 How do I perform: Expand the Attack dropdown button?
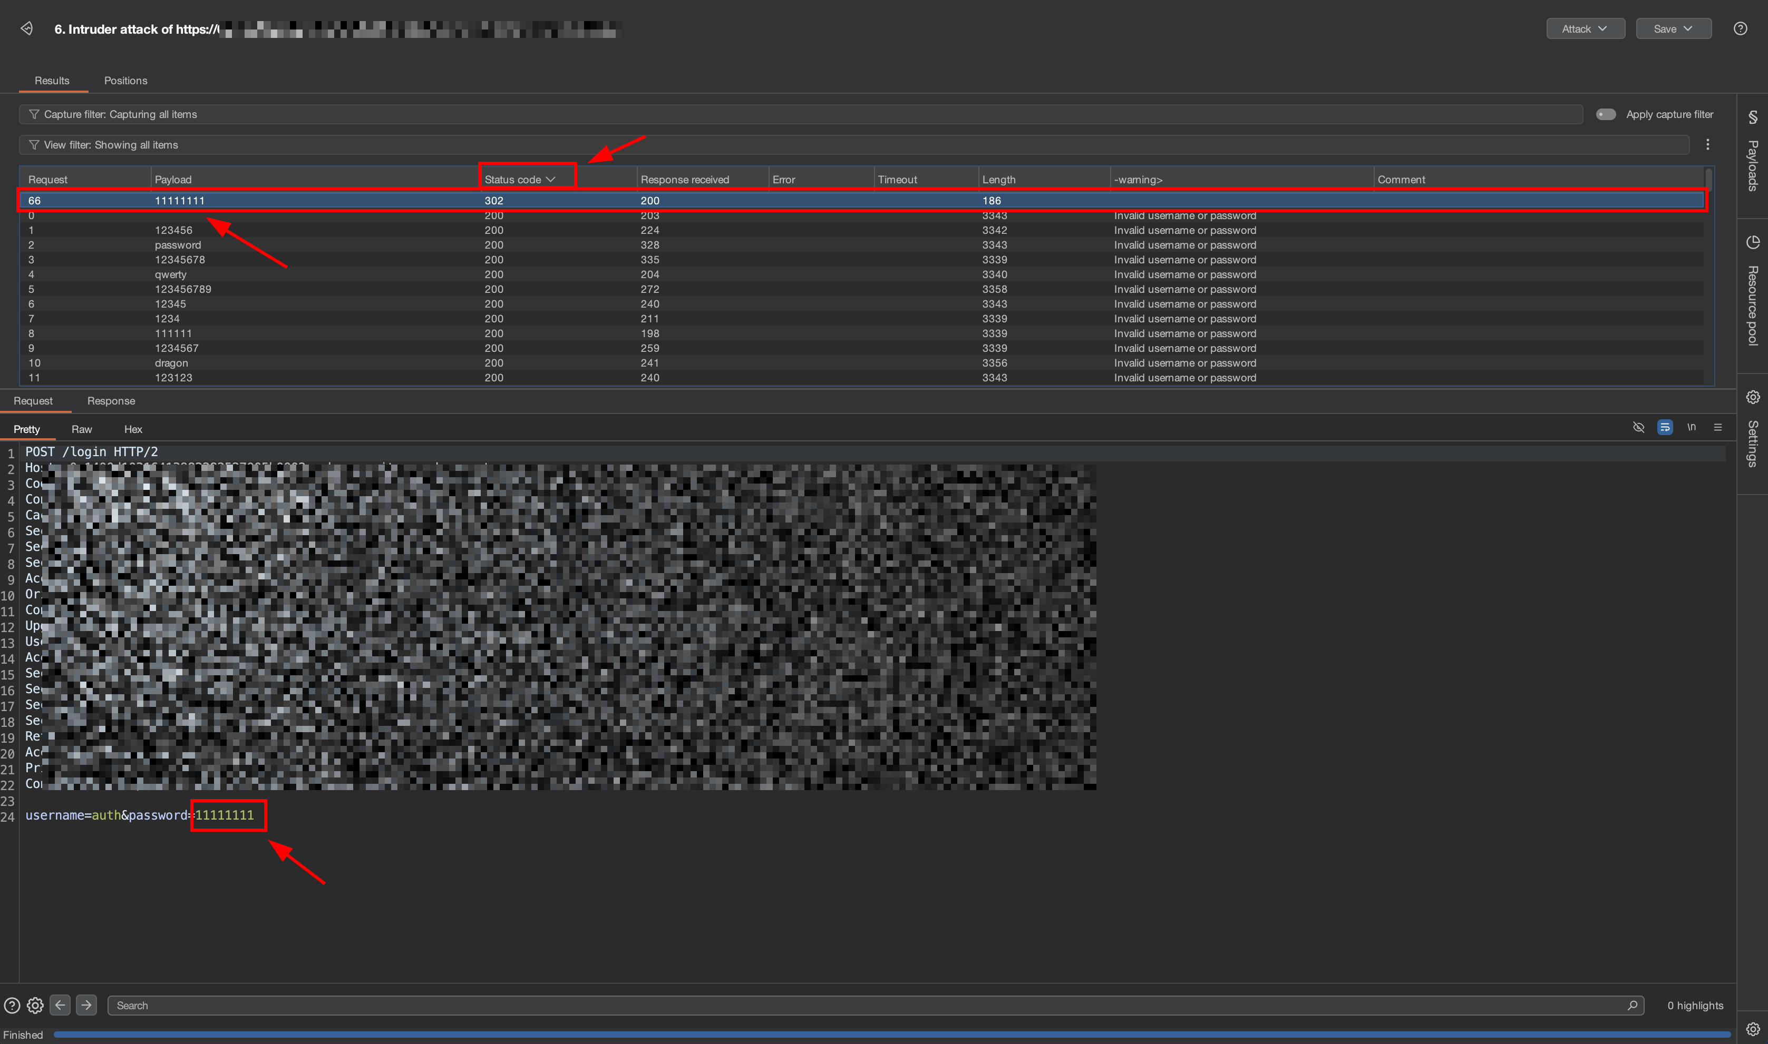tap(1585, 29)
